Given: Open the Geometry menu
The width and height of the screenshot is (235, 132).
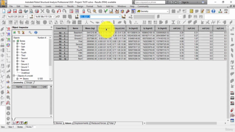Looking at the screenshot, I should (x=37, y=6).
